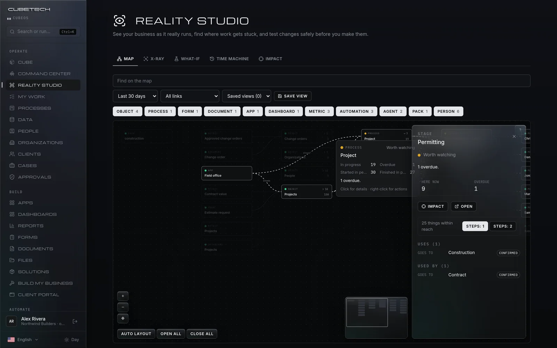Screen dimensions: 557x348
Task: Expand the Project process node chevron
Action: [406, 134]
